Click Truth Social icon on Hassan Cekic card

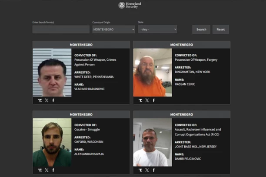[140, 100]
